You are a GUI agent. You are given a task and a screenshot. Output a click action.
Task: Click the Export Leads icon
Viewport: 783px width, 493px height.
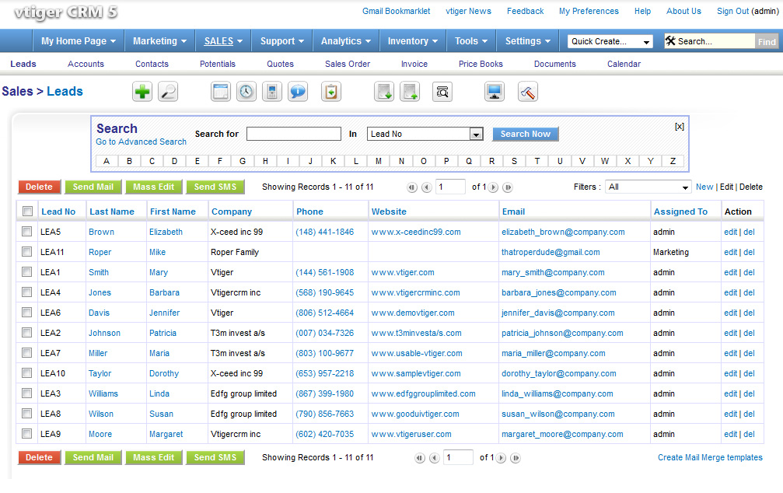[410, 92]
